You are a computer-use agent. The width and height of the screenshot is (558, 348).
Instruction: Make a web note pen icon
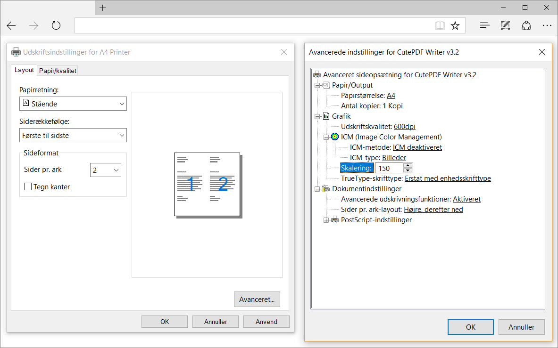505,25
